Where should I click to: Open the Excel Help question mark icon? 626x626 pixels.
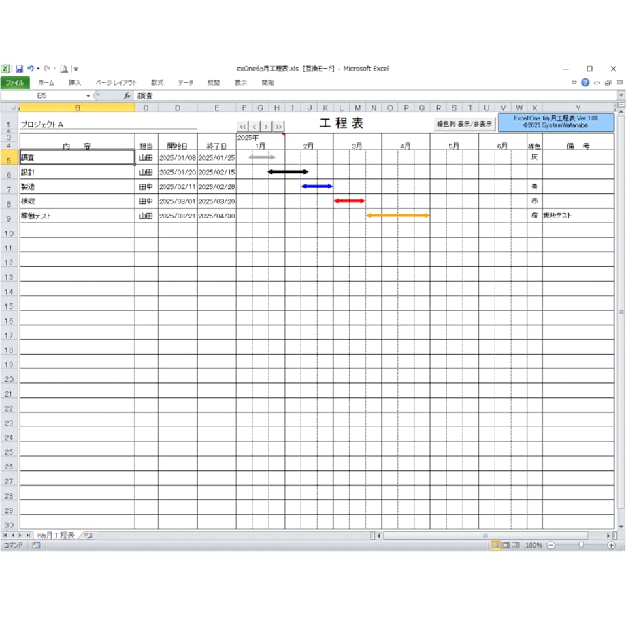pyautogui.click(x=585, y=82)
